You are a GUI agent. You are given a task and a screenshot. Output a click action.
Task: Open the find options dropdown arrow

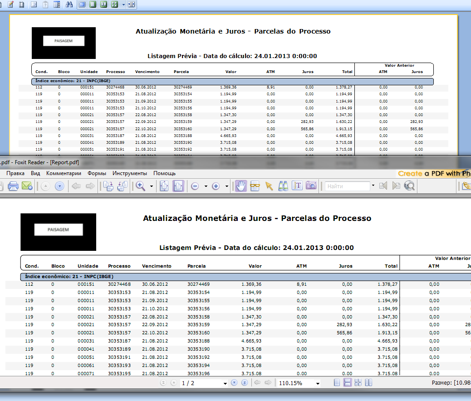pos(373,186)
